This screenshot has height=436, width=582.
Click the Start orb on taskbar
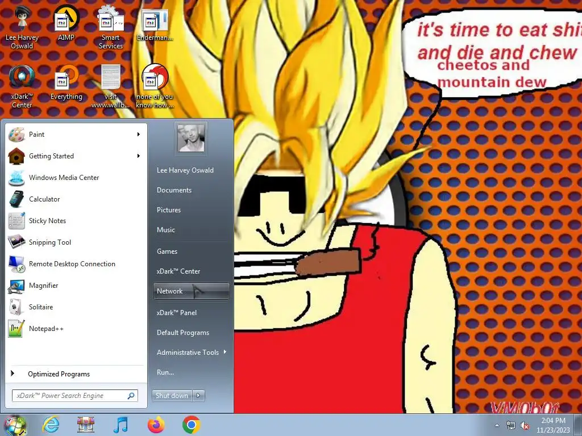(x=15, y=425)
